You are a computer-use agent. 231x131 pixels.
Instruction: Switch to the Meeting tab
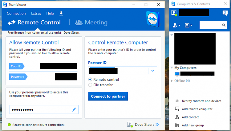[x=91, y=23]
